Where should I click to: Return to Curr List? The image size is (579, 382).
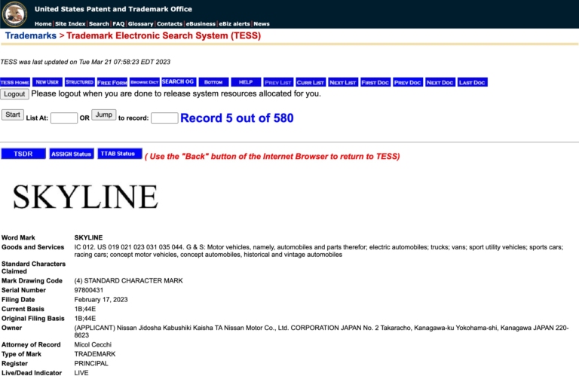tap(311, 82)
